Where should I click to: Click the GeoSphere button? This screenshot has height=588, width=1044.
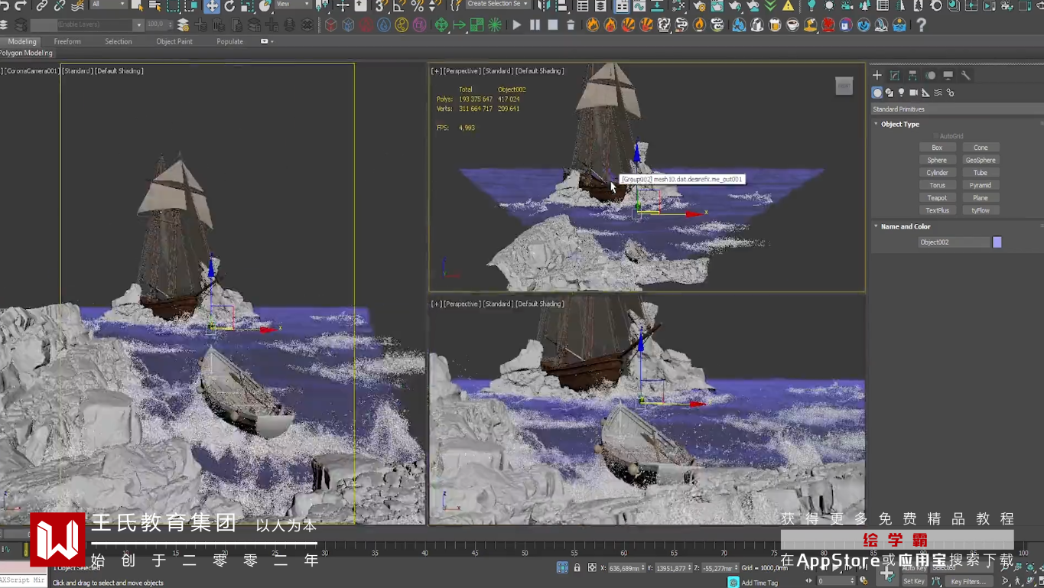pos(981,161)
